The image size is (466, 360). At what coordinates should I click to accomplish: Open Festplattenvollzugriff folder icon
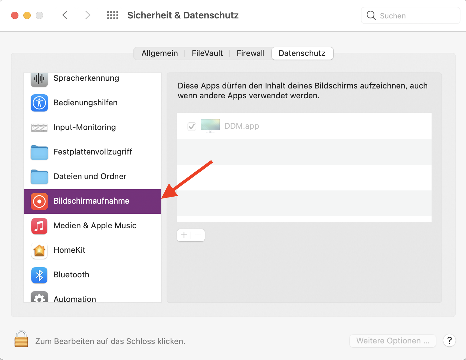39,152
